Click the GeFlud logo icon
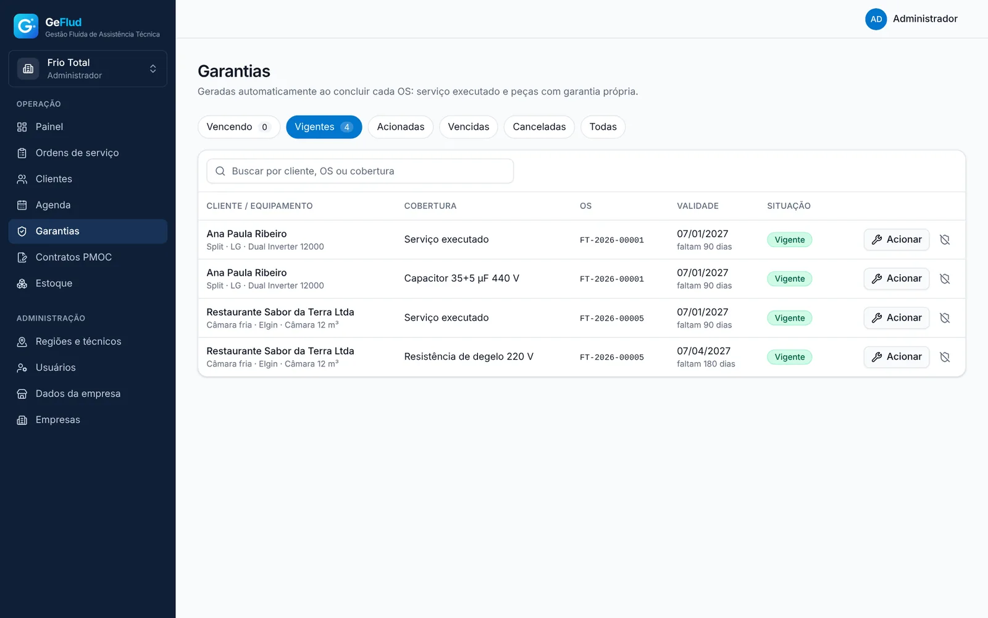 point(26,26)
